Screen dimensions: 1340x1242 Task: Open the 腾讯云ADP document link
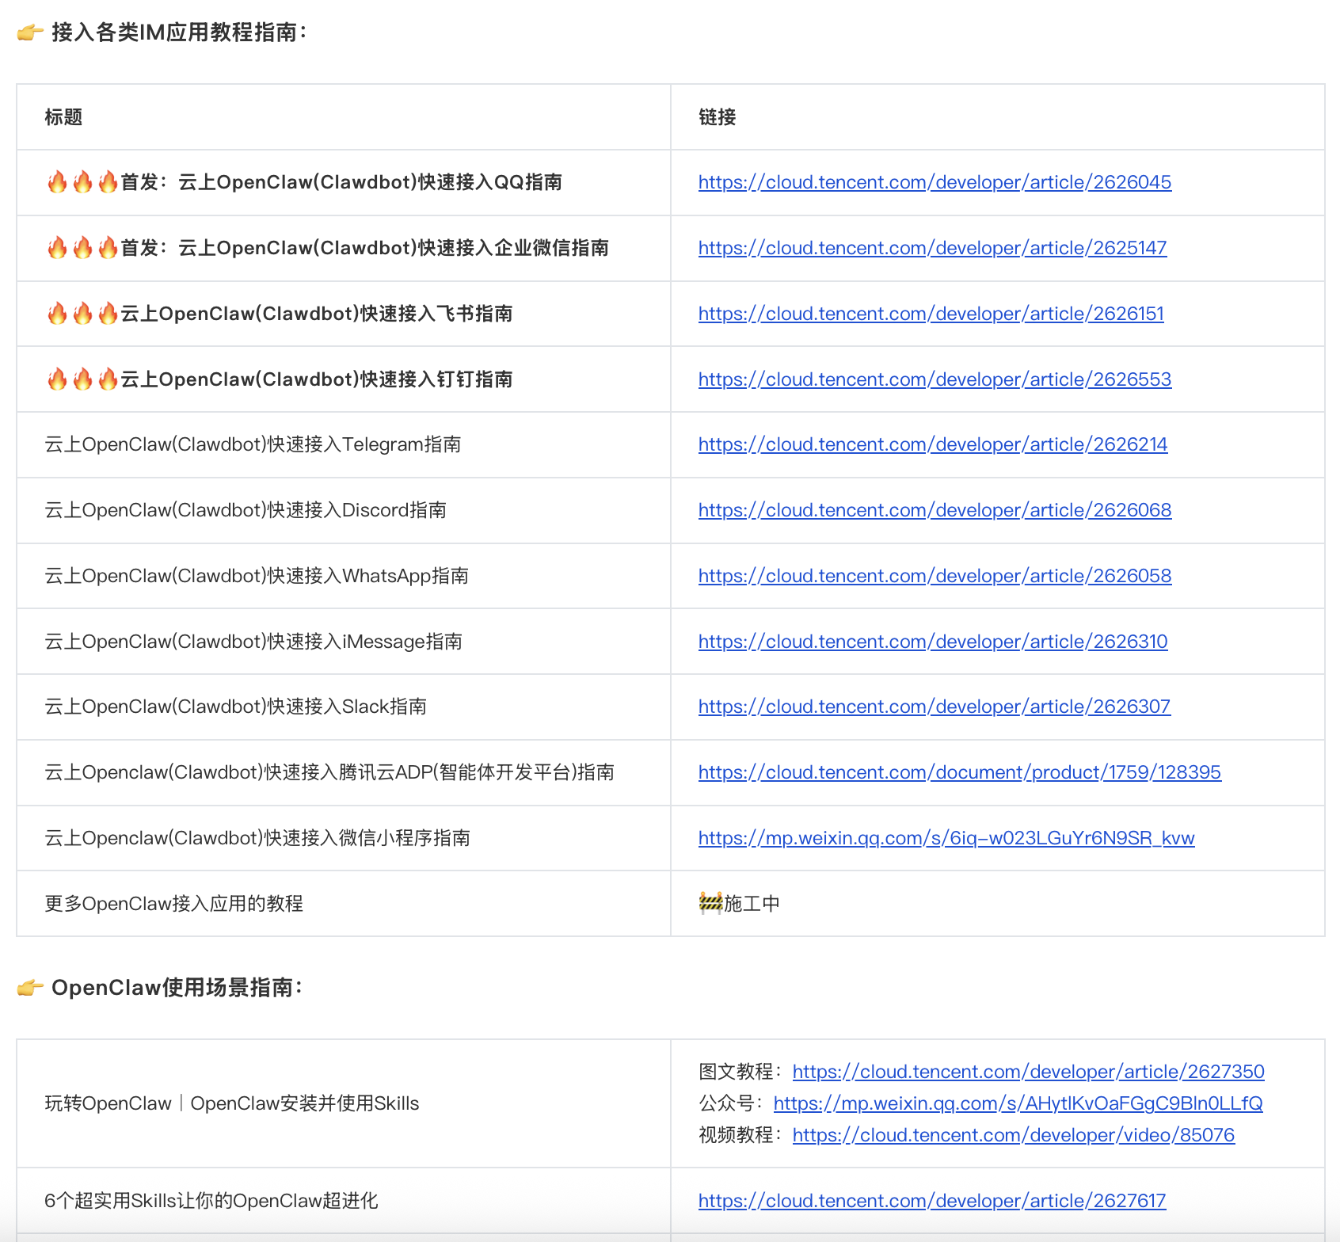(x=959, y=772)
